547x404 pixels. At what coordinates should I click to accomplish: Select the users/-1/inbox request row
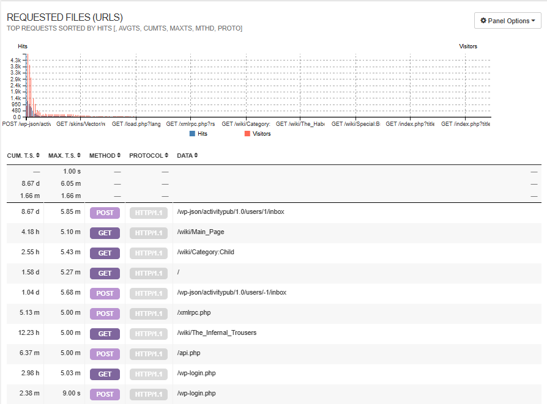click(x=231, y=292)
